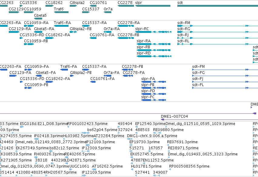This screenshot has height=177, width=258.
Task: Click the CG10959-PB protein label
Action: point(36,85)
